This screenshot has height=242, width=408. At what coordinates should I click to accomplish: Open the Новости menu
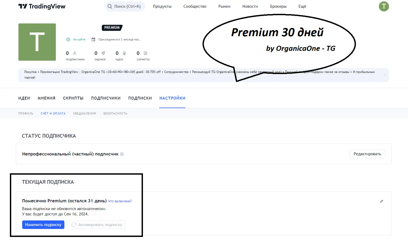(250, 6)
